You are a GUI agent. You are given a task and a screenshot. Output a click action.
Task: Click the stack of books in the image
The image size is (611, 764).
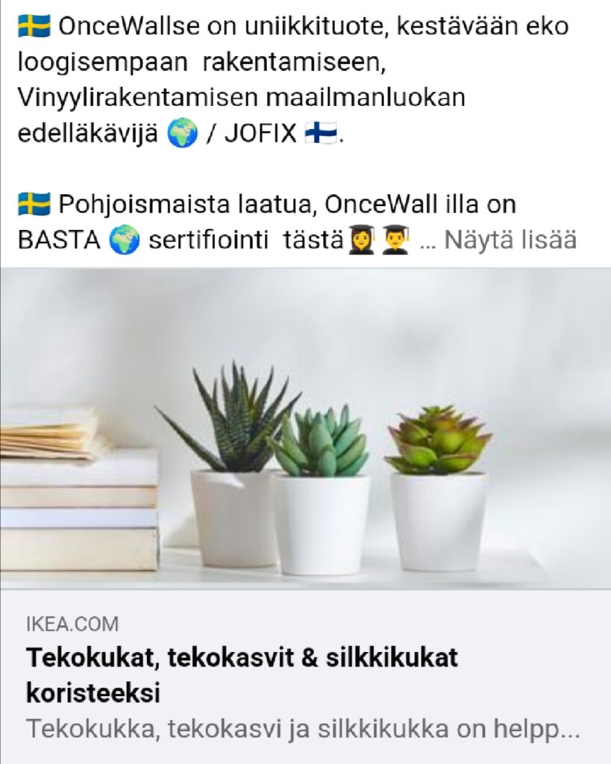78,489
